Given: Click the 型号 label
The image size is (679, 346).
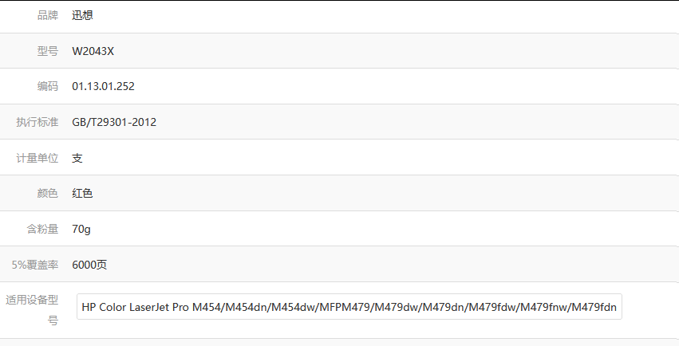Looking at the screenshot, I should click(x=47, y=51).
